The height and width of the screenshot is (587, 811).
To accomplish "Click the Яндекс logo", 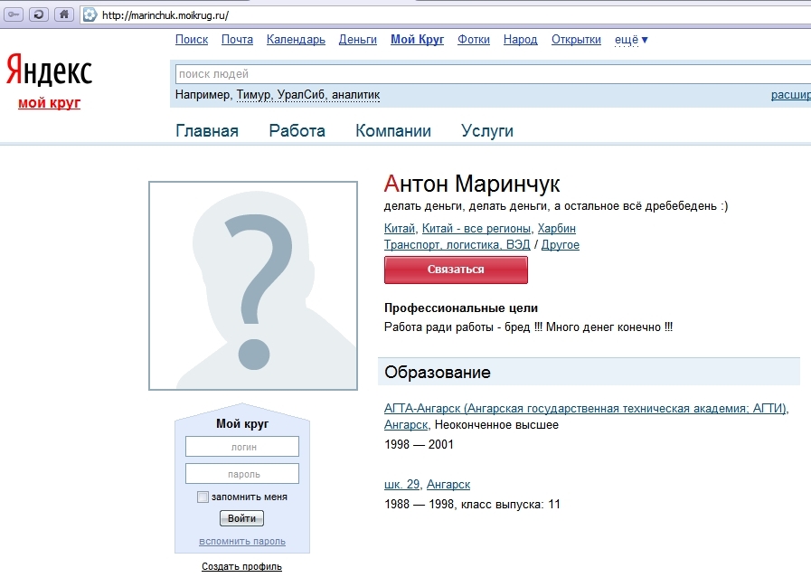I will pos(49,70).
